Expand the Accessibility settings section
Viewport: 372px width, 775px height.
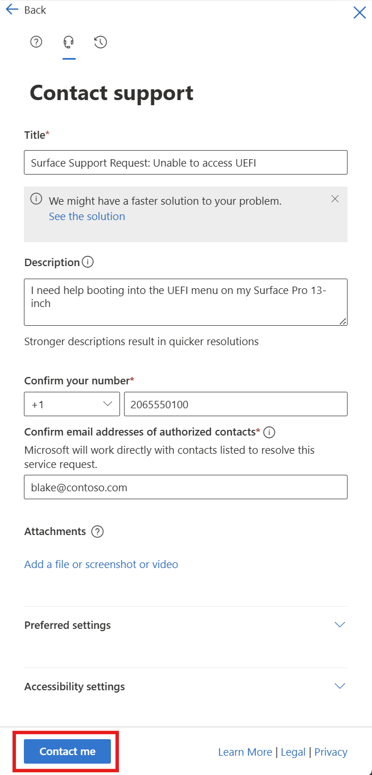tap(340, 686)
